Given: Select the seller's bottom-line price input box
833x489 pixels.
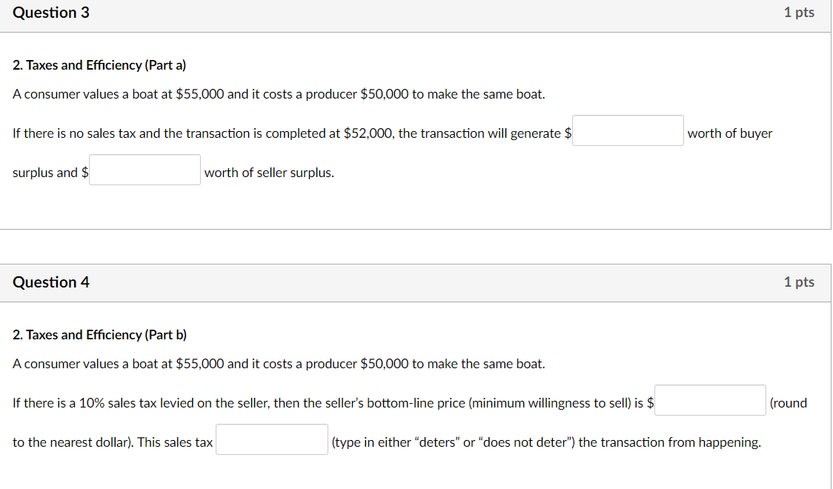Looking at the screenshot, I should 709,400.
